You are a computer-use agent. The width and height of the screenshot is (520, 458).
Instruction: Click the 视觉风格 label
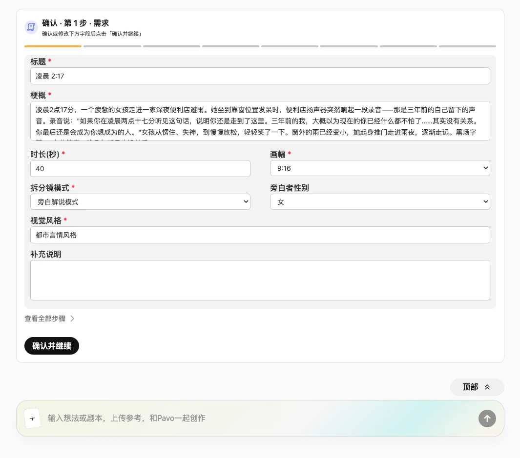[x=46, y=220]
